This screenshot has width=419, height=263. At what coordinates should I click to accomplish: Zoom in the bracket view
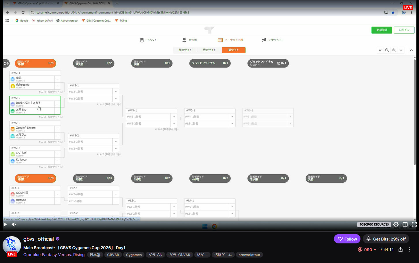[394, 50]
